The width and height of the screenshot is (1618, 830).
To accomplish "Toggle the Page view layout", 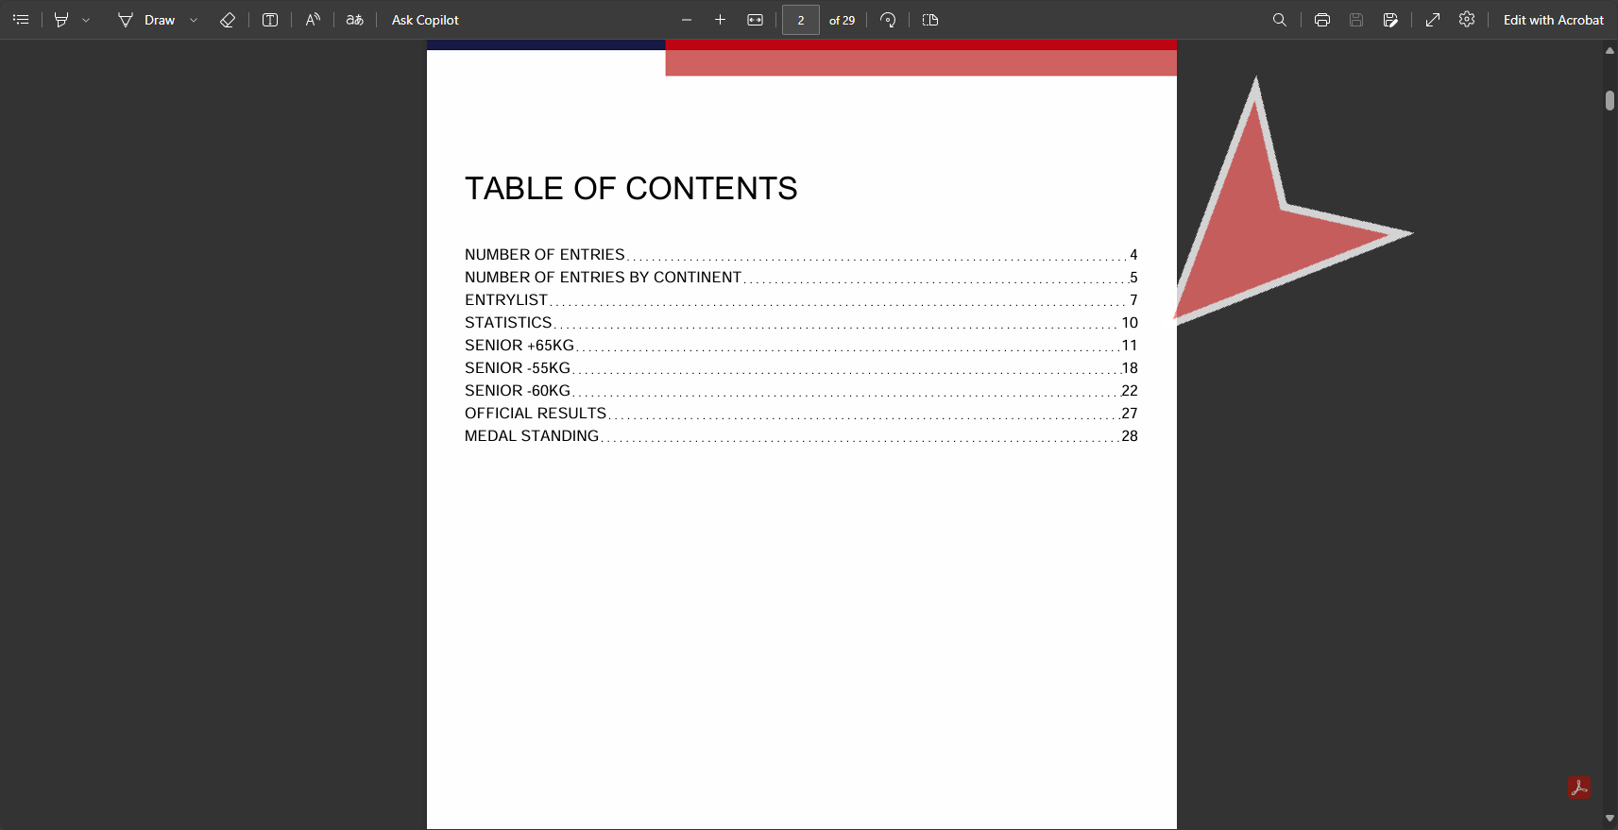I will tap(930, 20).
